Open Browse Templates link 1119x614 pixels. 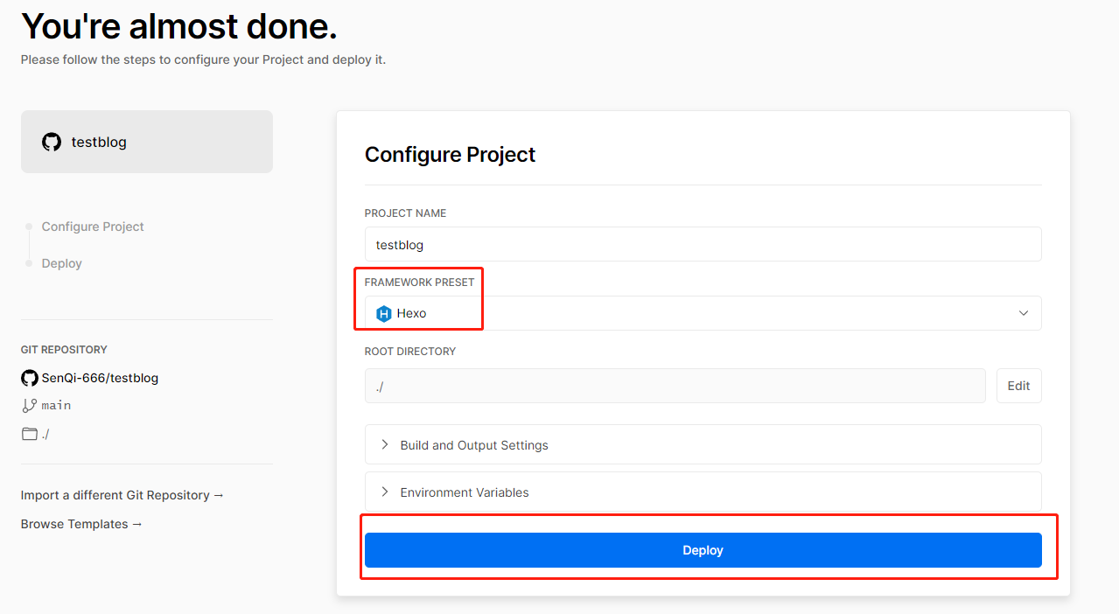(x=81, y=524)
